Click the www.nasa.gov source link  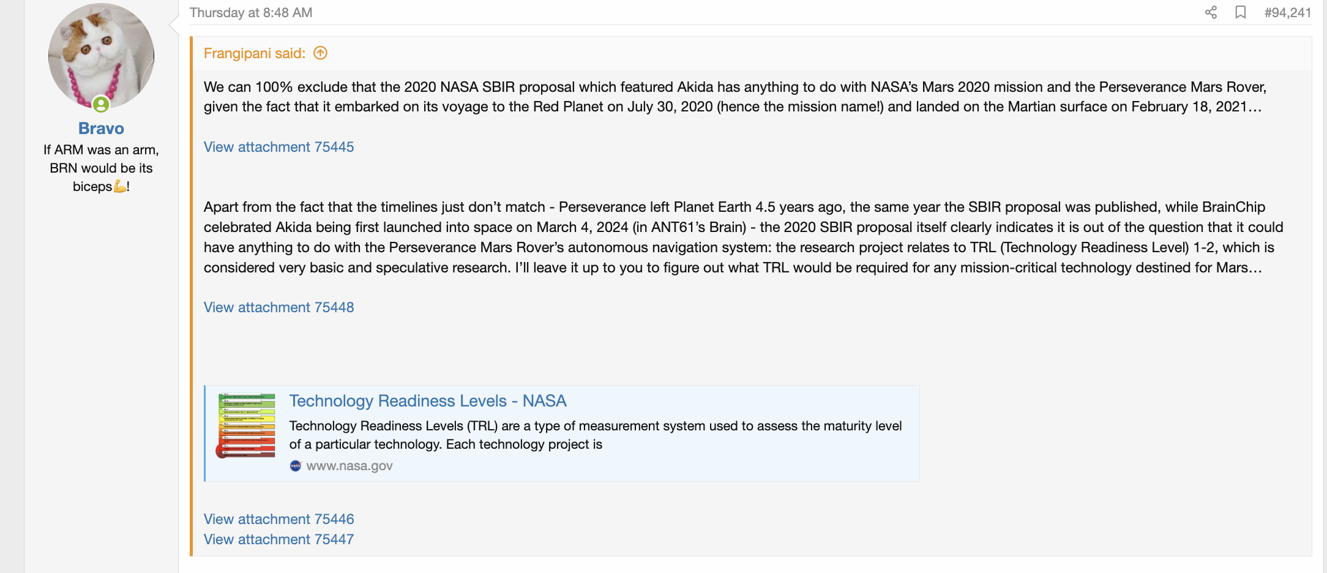coord(350,466)
